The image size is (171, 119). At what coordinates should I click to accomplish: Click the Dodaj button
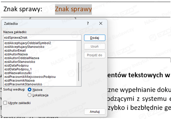pyautogui.click(x=94, y=38)
